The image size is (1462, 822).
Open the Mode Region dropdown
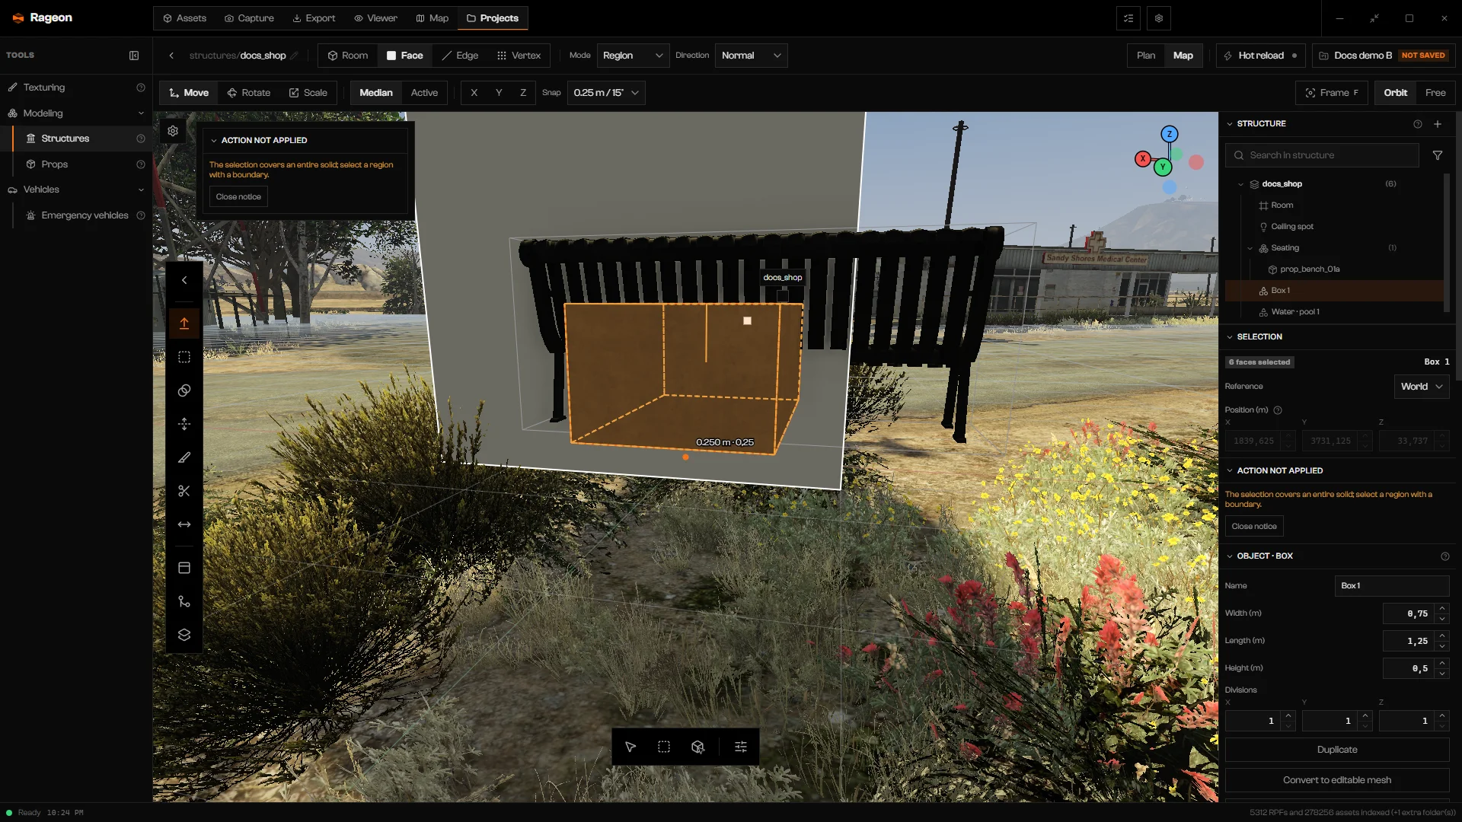pyautogui.click(x=633, y=56)
